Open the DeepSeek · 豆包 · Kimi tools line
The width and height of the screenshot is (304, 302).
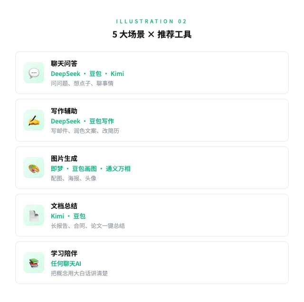[87, 74]
